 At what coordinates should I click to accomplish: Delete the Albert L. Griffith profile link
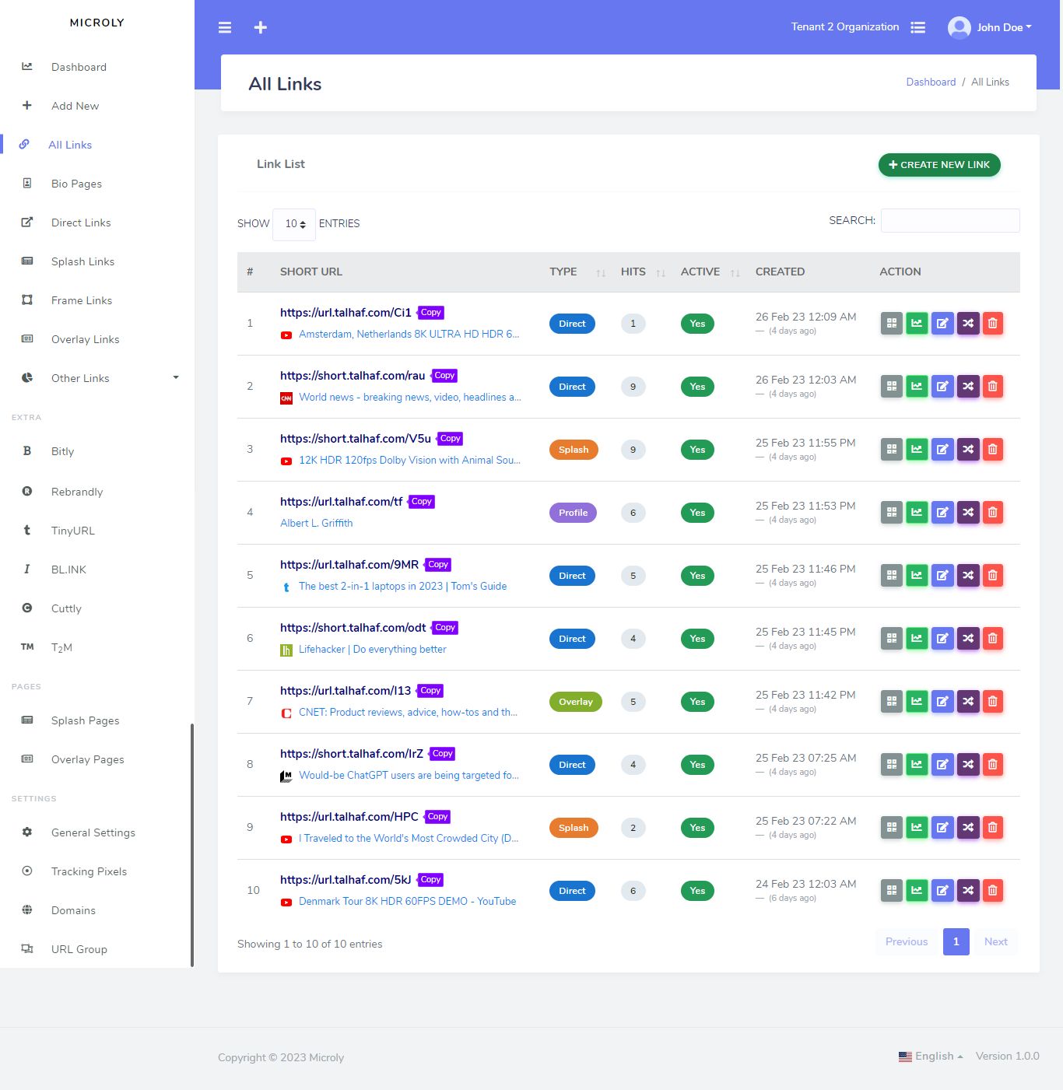coord(993,513)
